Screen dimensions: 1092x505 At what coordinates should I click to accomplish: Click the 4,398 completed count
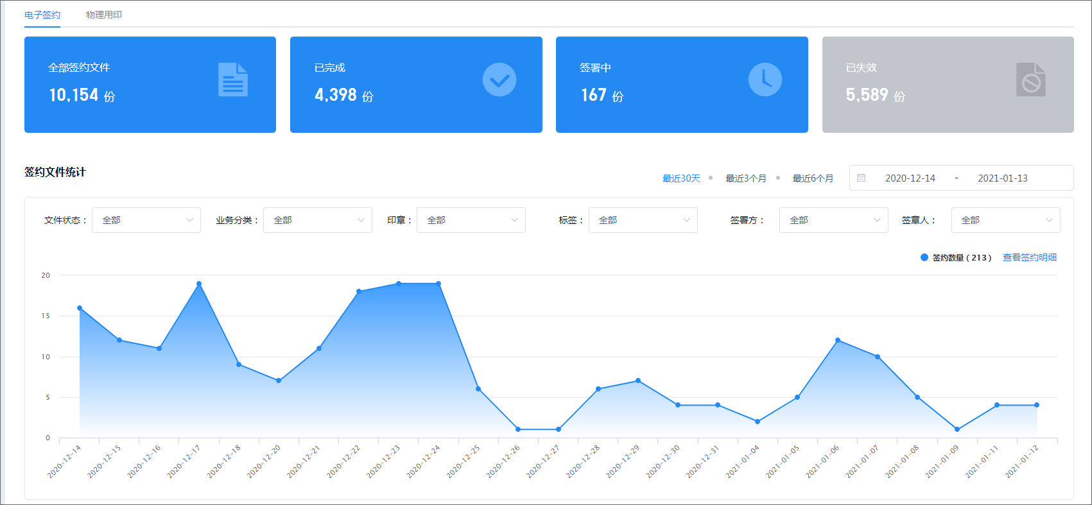[x=336, y=95]
